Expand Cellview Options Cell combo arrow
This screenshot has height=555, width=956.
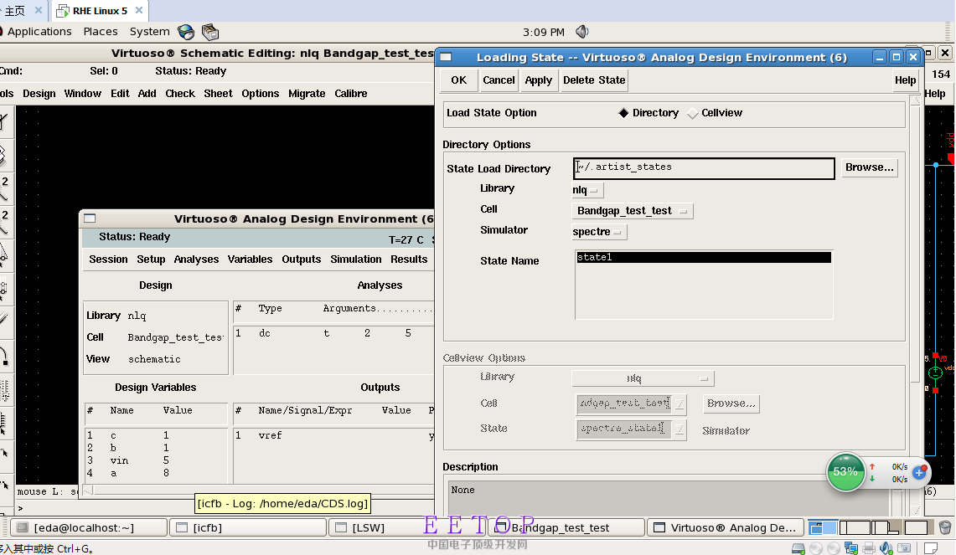point(680,403)
